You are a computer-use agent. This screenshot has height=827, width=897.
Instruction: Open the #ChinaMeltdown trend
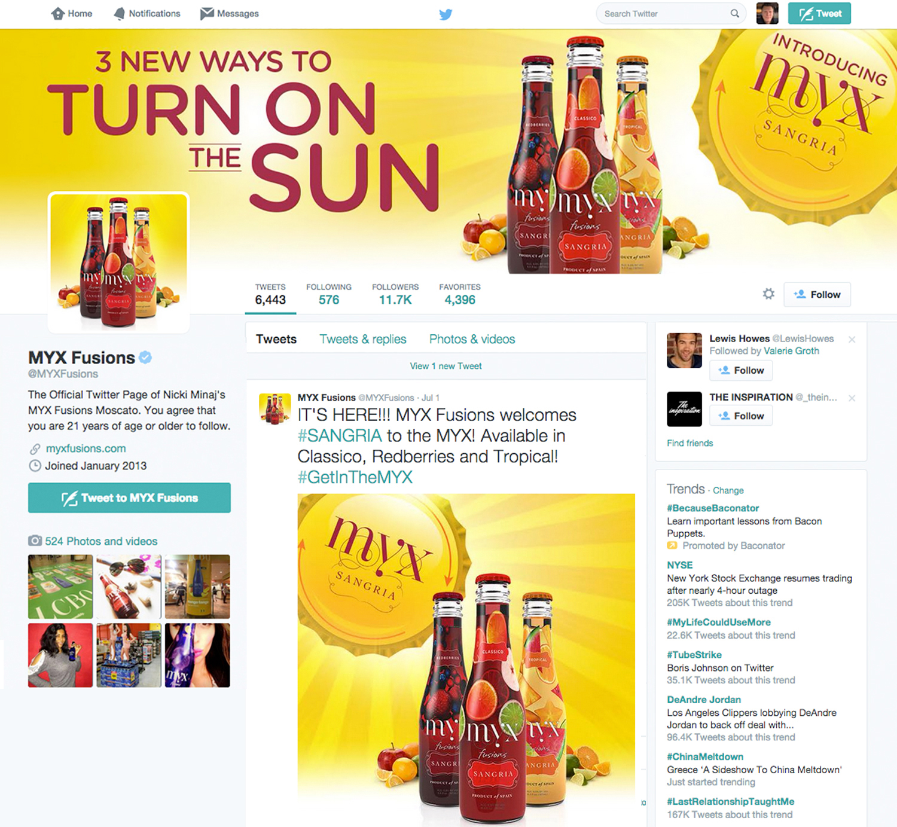tap(705, 756)
